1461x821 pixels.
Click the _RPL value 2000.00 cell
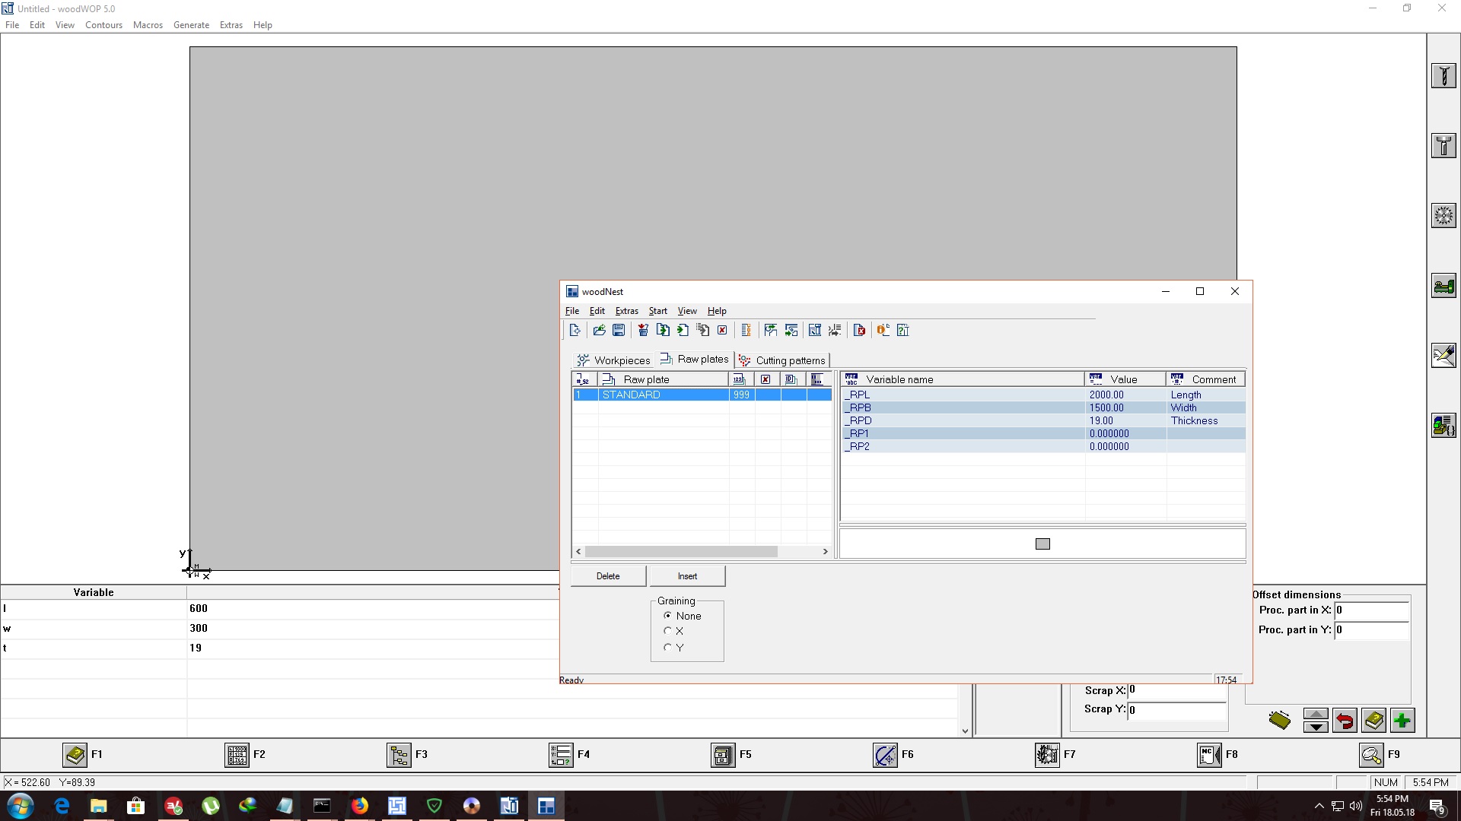(x=1125, y=395)
